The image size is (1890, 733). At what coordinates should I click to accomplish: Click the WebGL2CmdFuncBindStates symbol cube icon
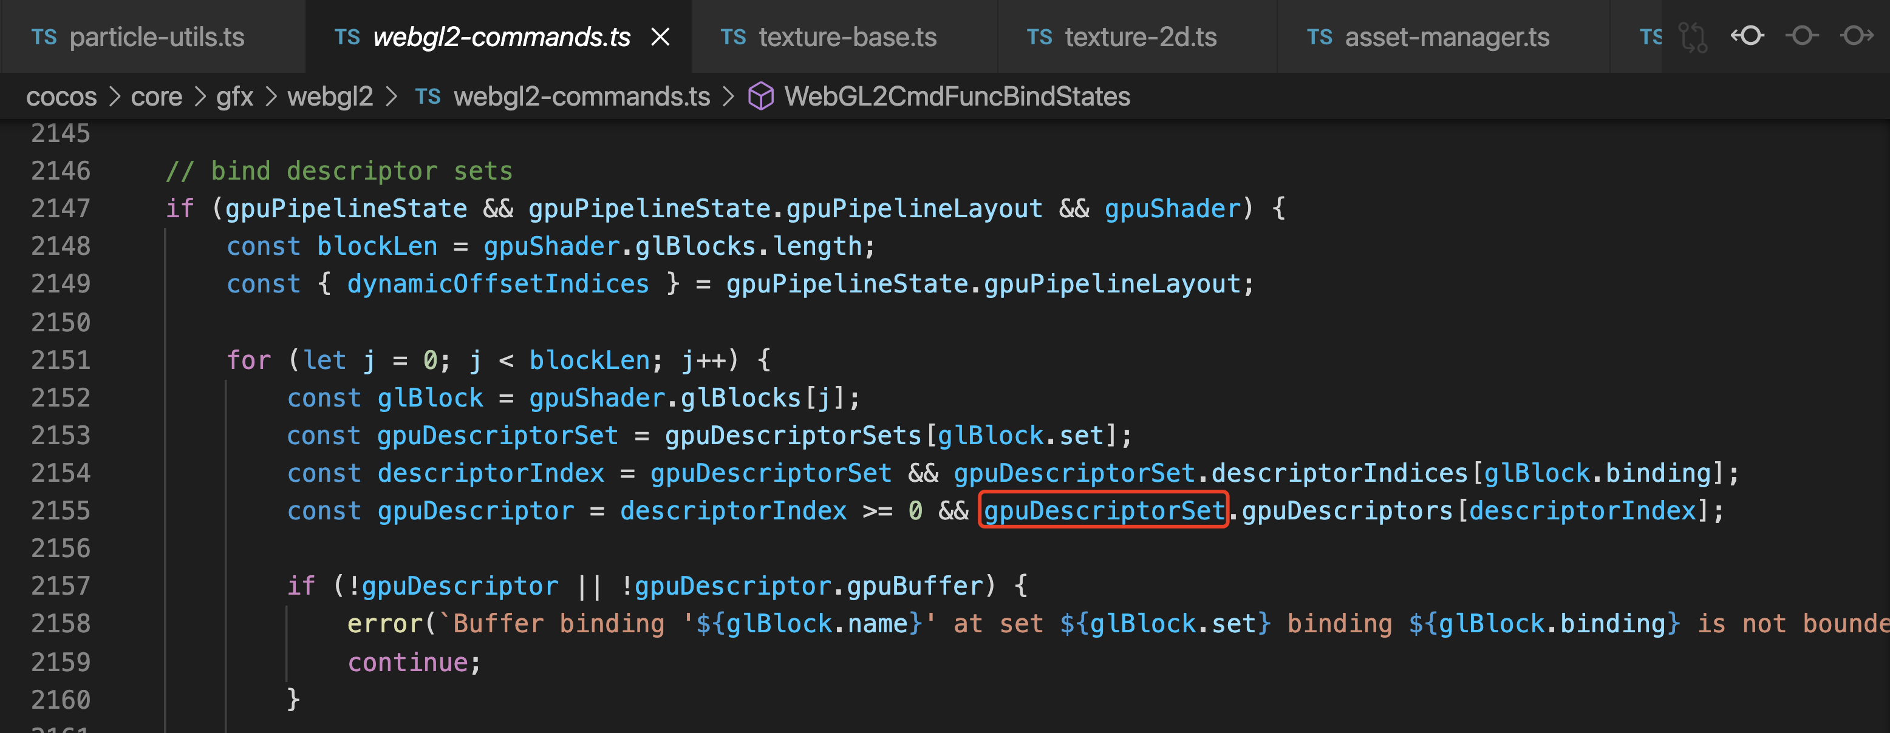pos(761,96)
